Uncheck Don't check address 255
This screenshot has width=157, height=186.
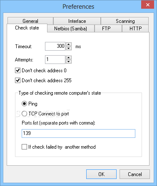pos(43,81)
